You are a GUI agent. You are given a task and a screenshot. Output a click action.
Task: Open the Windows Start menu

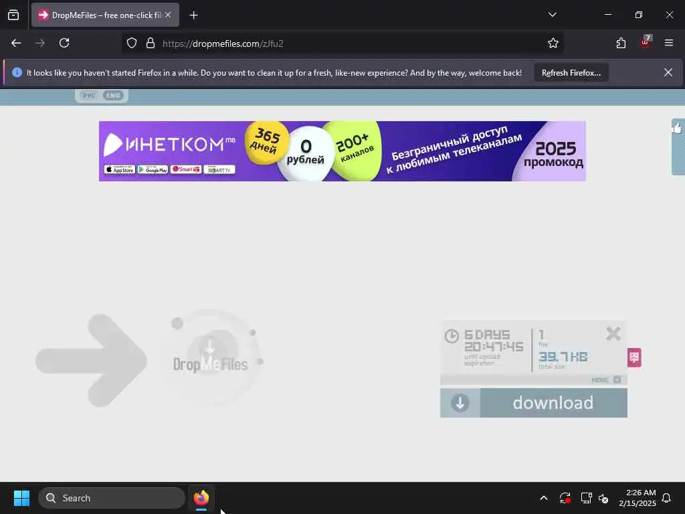point(21,498)
